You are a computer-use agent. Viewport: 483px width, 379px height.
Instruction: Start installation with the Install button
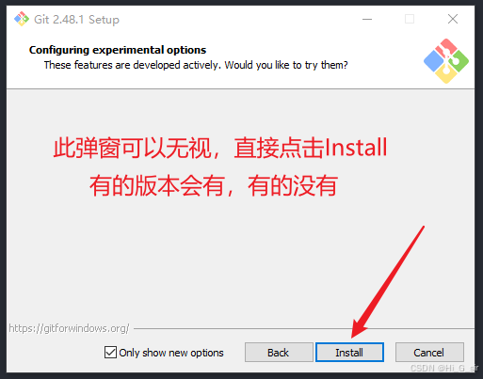pyautogui.click(x=349, y=353)
